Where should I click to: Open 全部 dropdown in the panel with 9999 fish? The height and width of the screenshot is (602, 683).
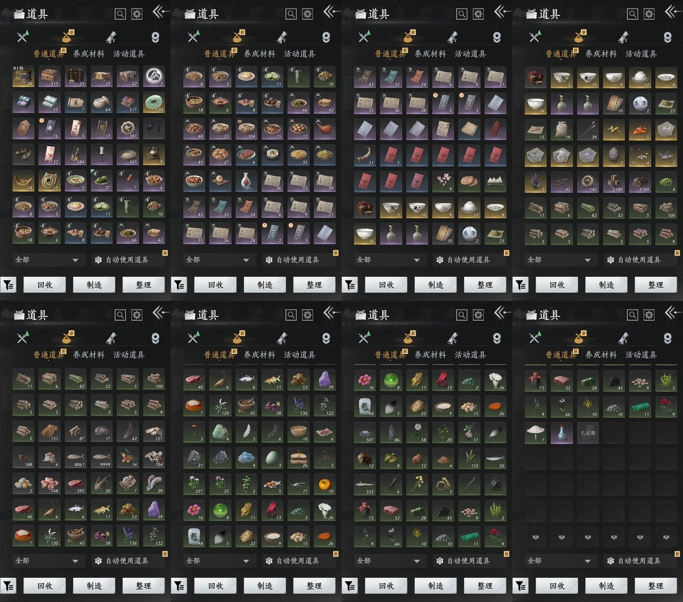[47, 561]
